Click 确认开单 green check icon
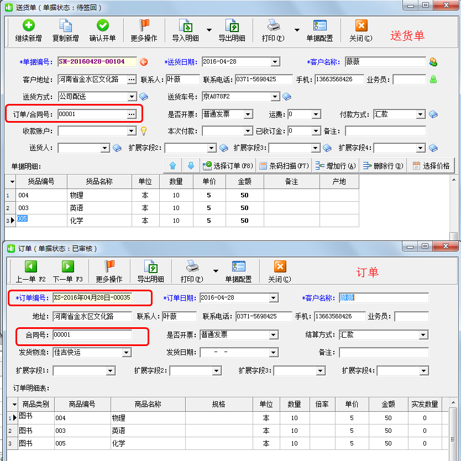This screenshot has width=461, height=461. (x=102, y=30)
